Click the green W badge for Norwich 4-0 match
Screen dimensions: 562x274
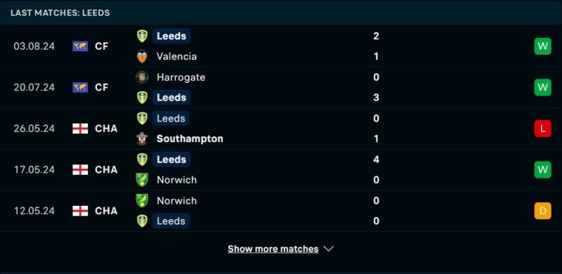point(542,169)
